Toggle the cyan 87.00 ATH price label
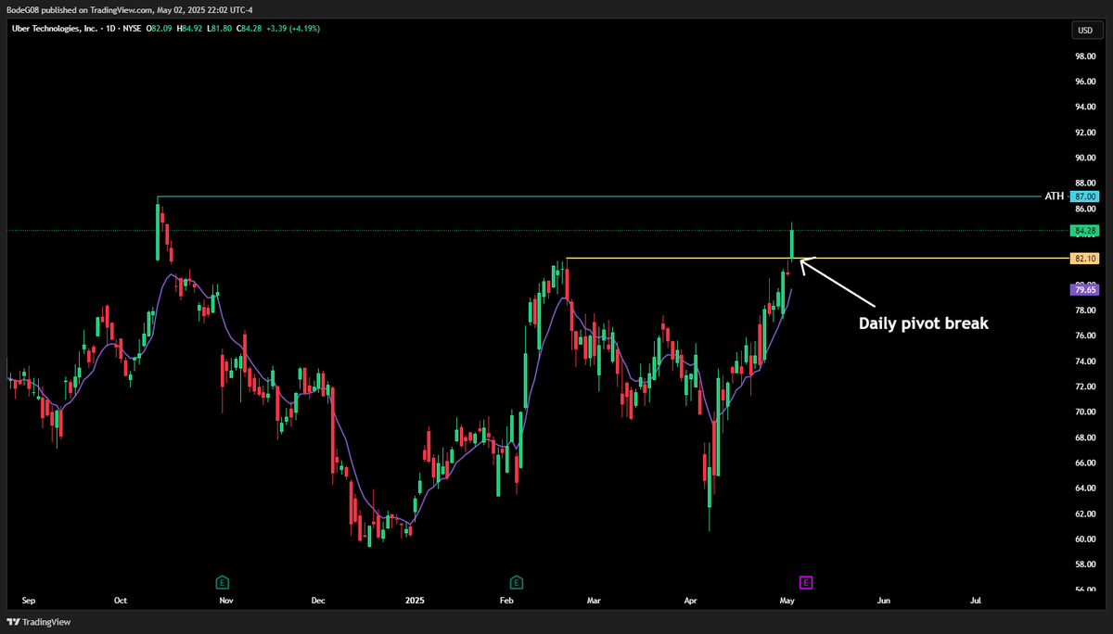 tap(1084, 196)
